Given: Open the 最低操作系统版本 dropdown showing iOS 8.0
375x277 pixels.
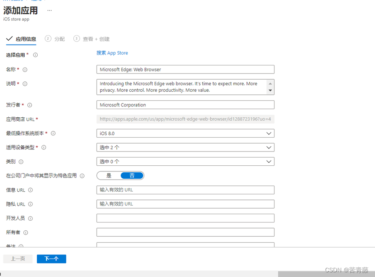Looking at the screenshot, I should point(185,133).
